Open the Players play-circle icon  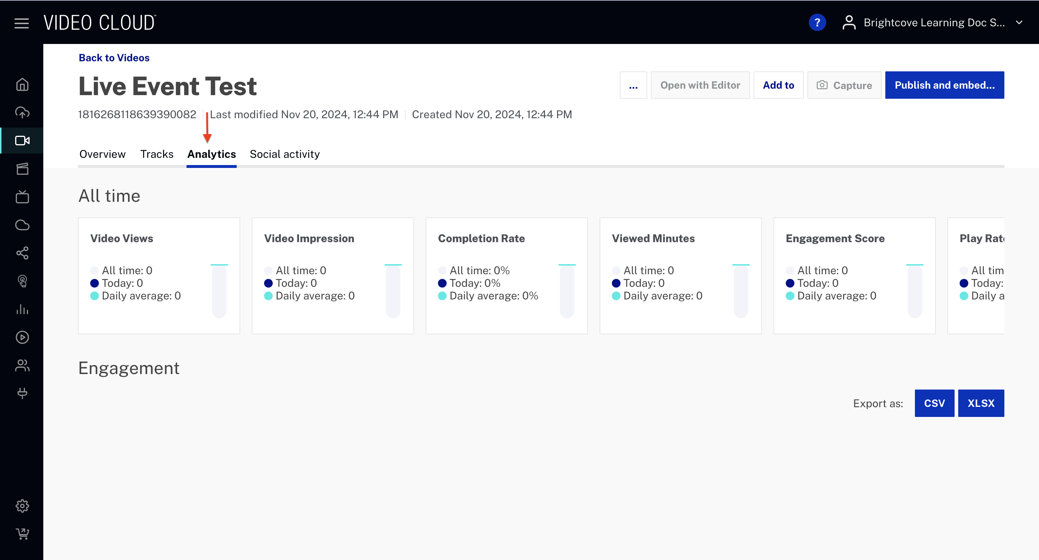[x=22, y=337]
